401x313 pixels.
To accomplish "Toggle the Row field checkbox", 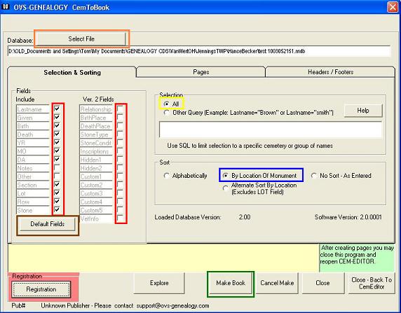I will [57, 202].
